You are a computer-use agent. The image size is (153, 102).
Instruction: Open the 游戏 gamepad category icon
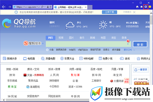[122, 58]
